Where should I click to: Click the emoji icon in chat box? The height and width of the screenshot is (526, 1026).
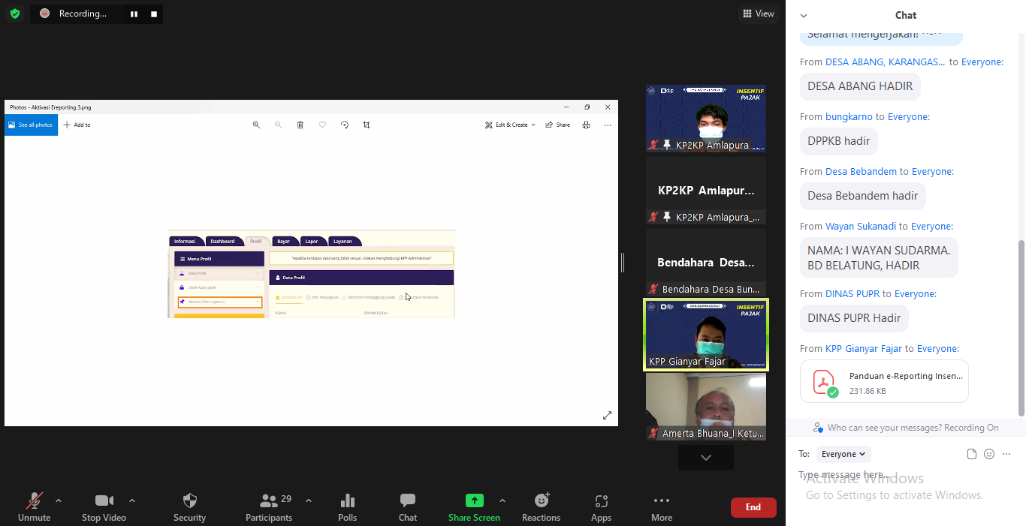click(989, 454)
